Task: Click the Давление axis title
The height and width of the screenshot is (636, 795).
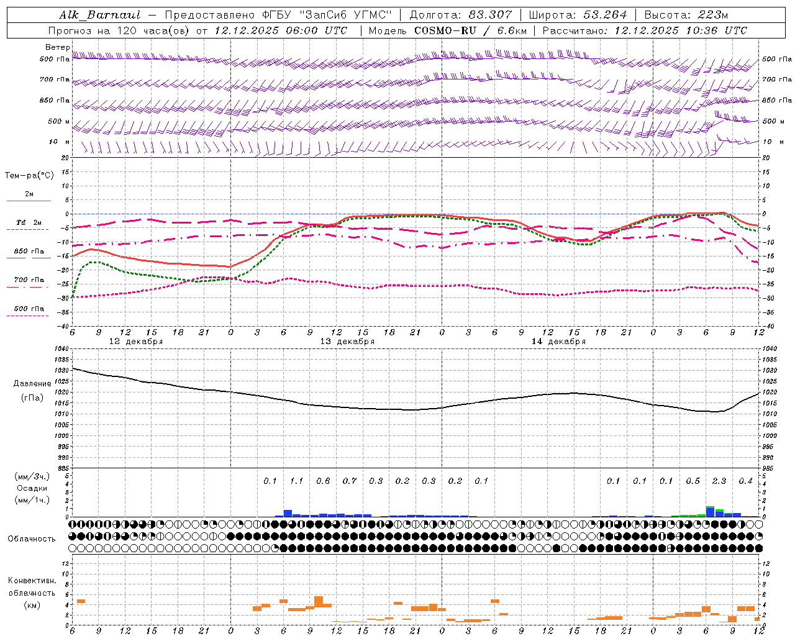Action: coord(32,384)
